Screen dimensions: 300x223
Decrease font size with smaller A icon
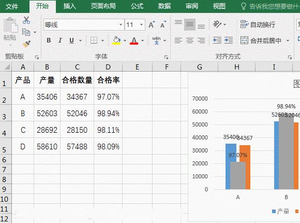[x=163, y=24]
